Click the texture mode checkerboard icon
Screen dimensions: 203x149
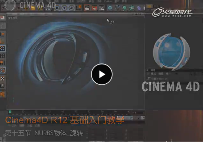point(3,79)
